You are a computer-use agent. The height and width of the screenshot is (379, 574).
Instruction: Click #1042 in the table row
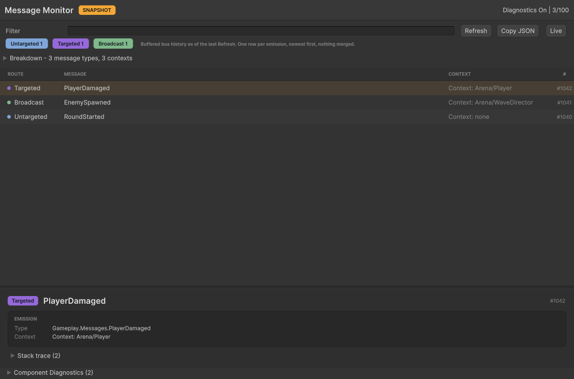click(564, 89)
